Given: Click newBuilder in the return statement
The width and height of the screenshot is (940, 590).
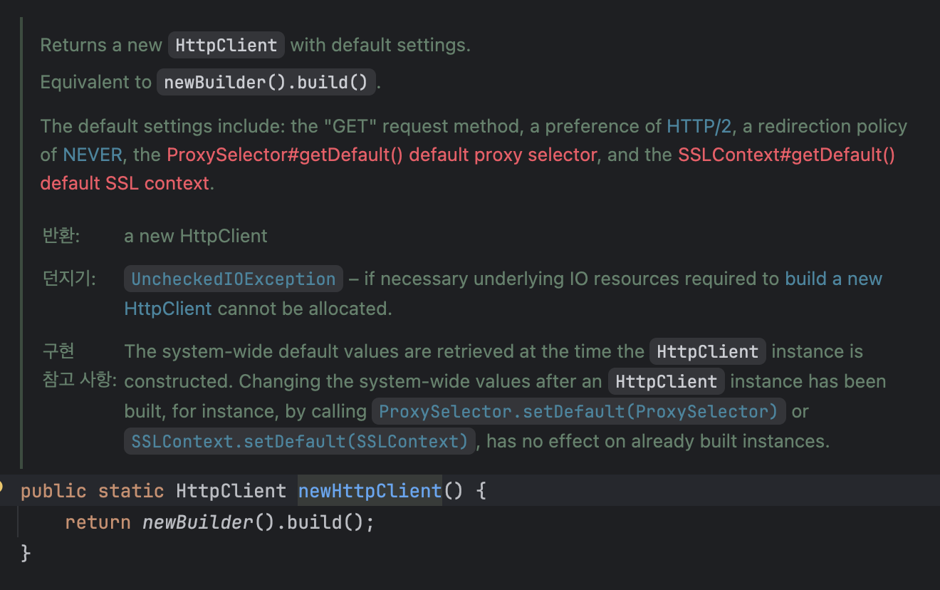Looking at the screenshot, I should [x=198, y=522].
